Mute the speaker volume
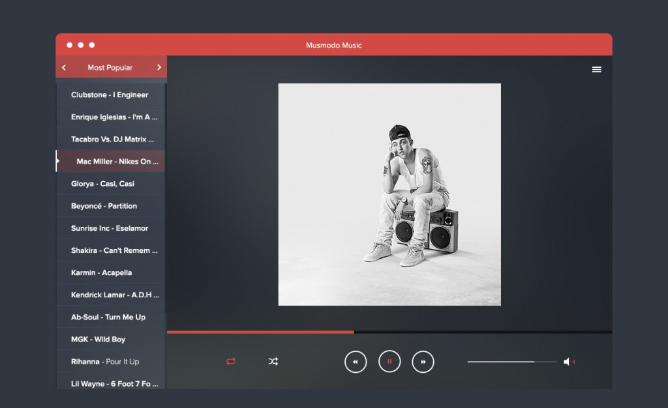 pos(570,361)
